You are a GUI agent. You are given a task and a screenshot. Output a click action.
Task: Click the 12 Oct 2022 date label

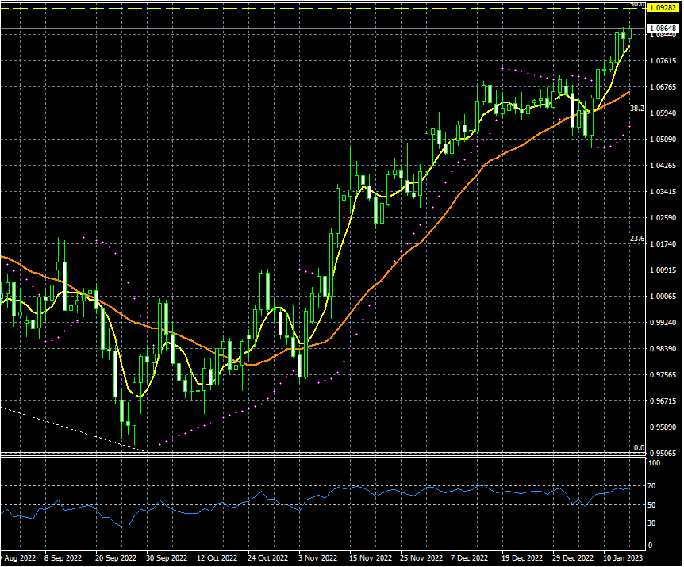tap(217, 557)
